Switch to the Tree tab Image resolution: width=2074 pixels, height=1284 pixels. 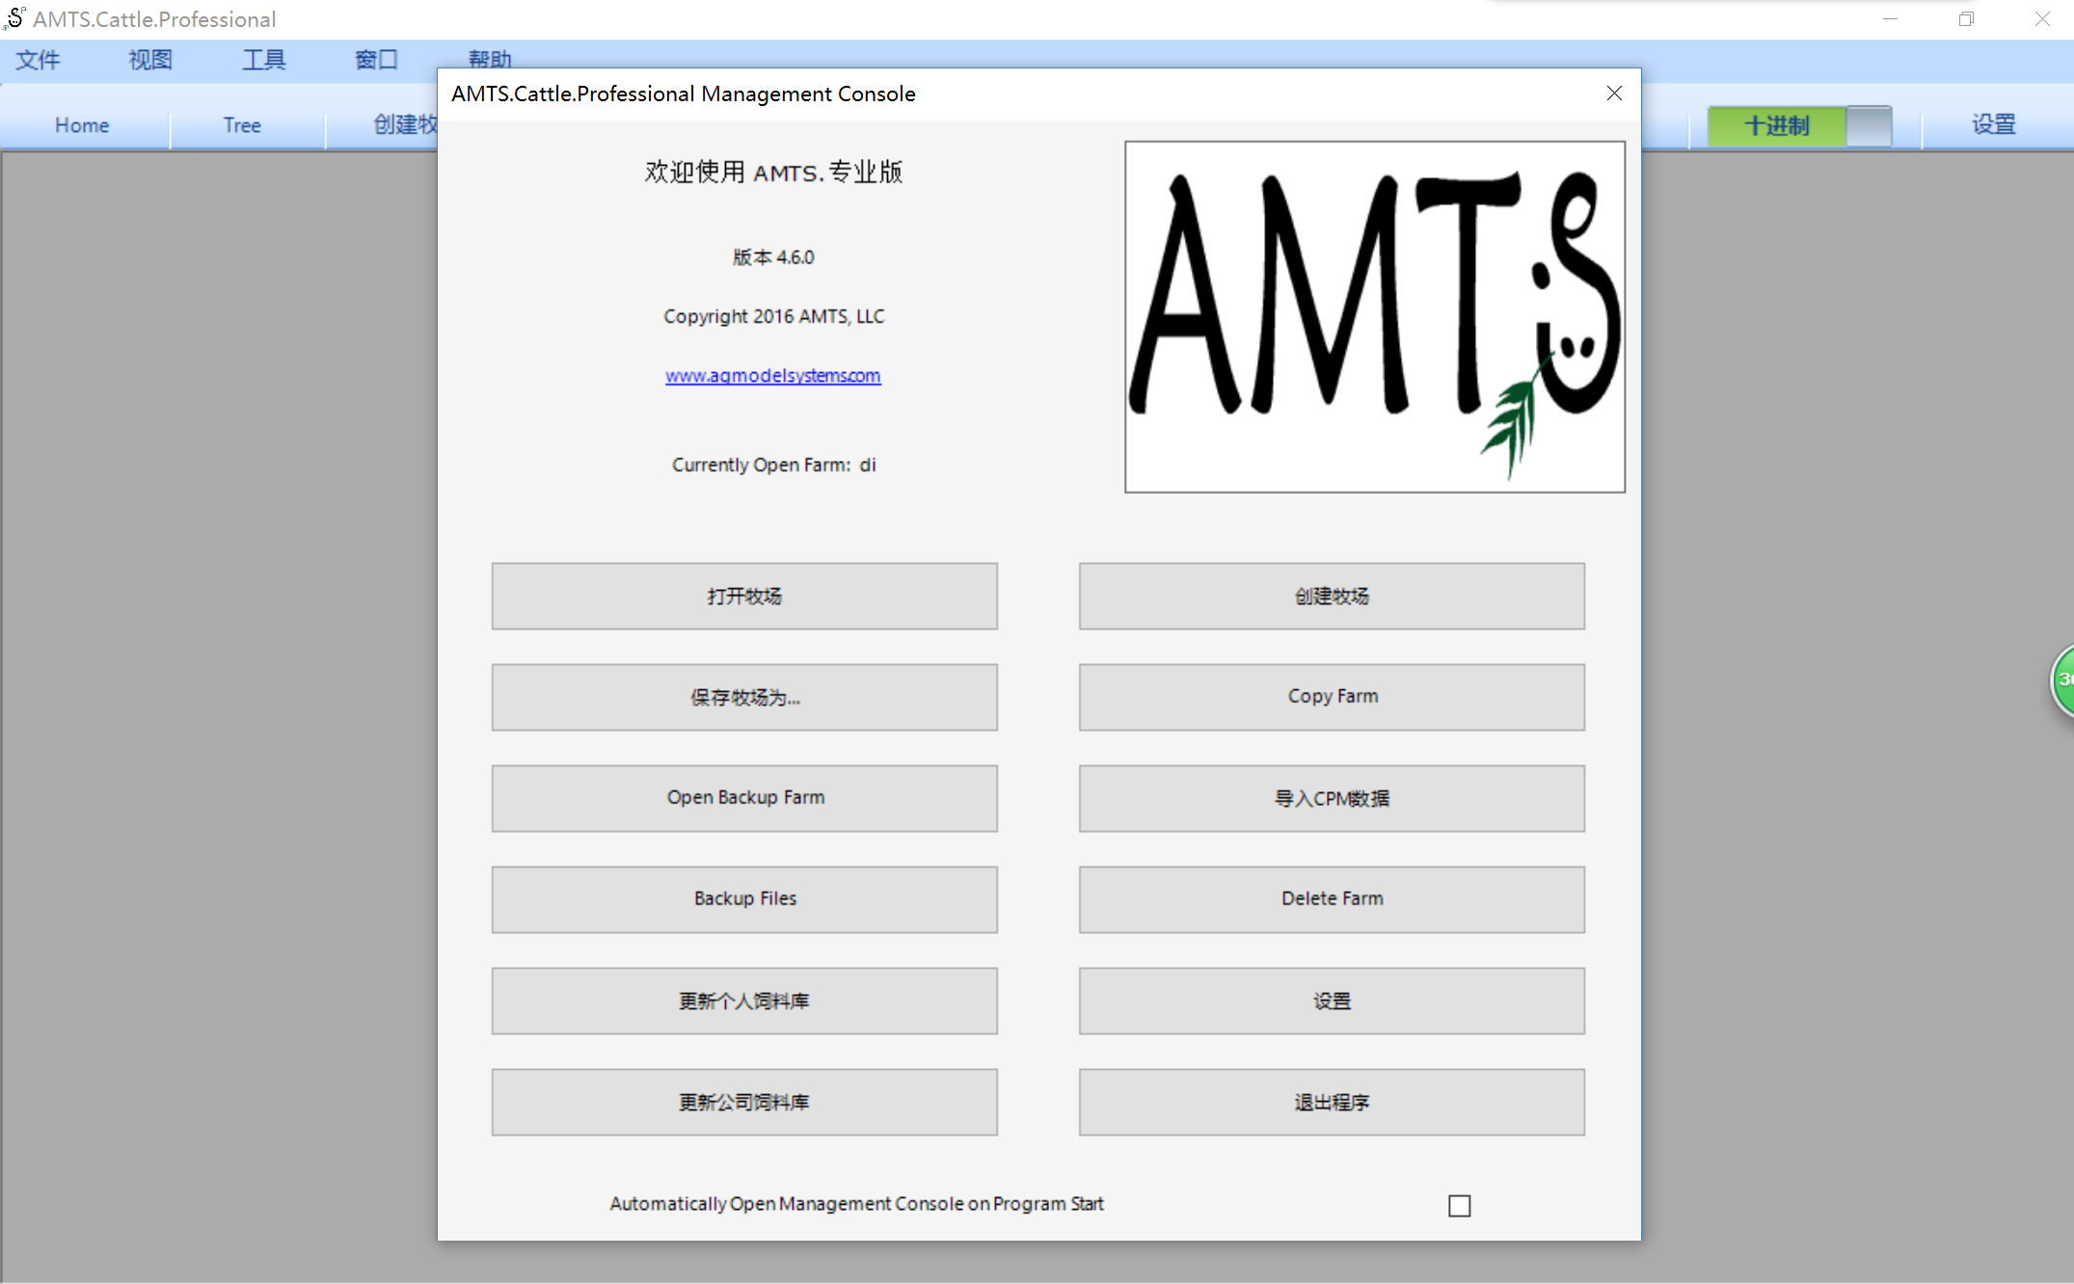tap(242, 125)
